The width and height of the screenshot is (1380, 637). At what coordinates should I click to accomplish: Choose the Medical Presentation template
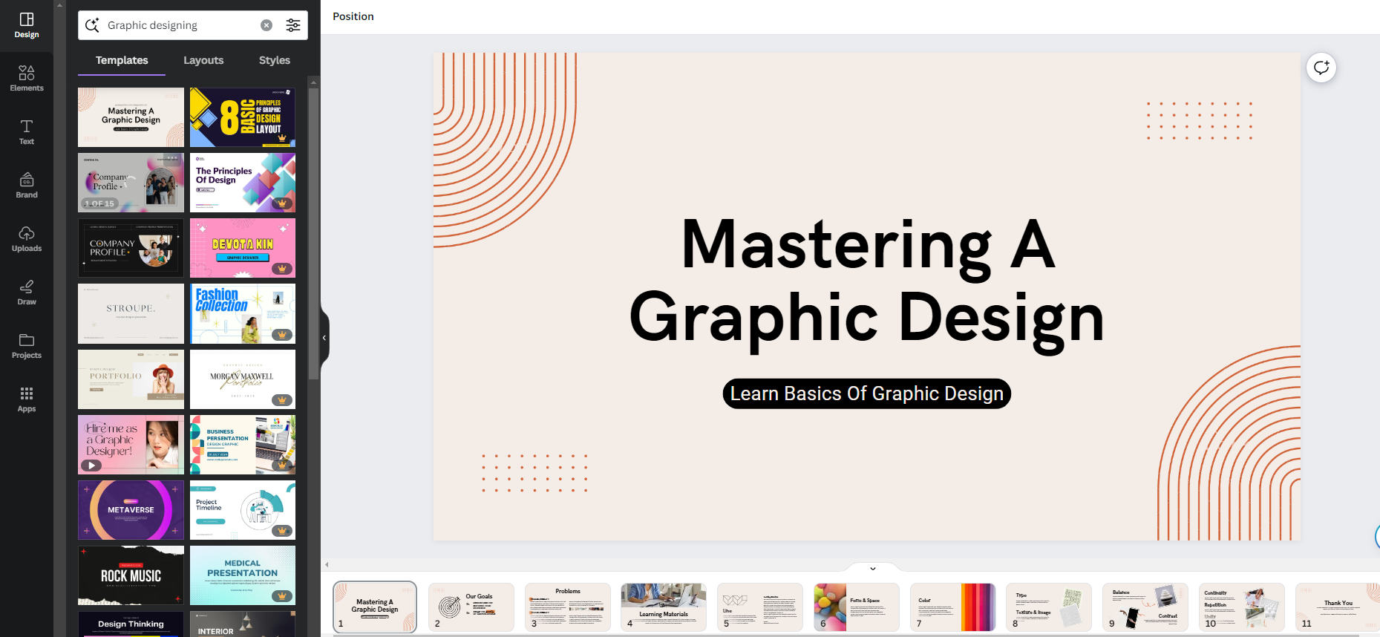[243, 575]
